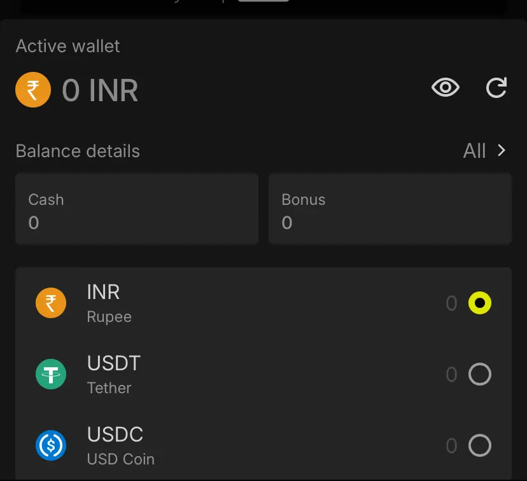527x481 pixels.
Task: Click the Tether subtitle text
Action: pos(109,388)
